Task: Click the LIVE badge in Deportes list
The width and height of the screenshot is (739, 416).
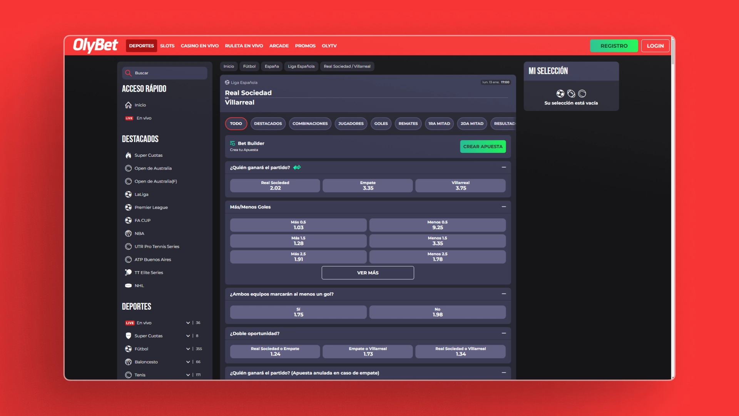Action: click(130, 323)
